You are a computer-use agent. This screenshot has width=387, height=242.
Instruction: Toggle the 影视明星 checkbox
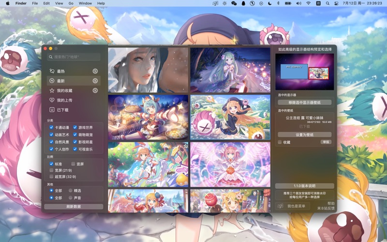75,142
